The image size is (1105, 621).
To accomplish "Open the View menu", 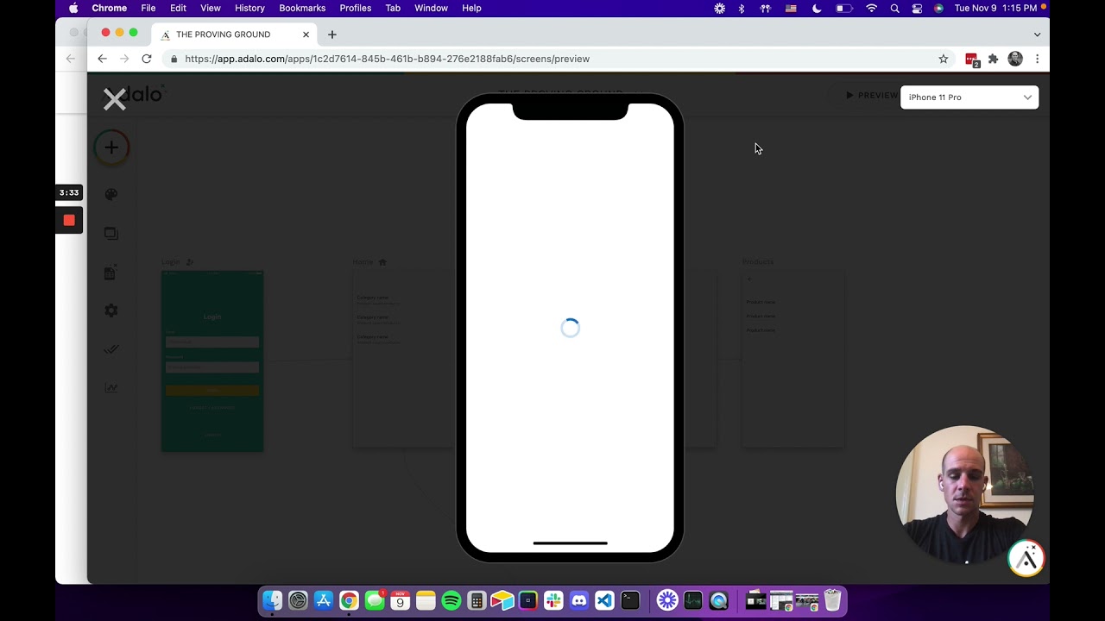I will [x=210, y=8].
